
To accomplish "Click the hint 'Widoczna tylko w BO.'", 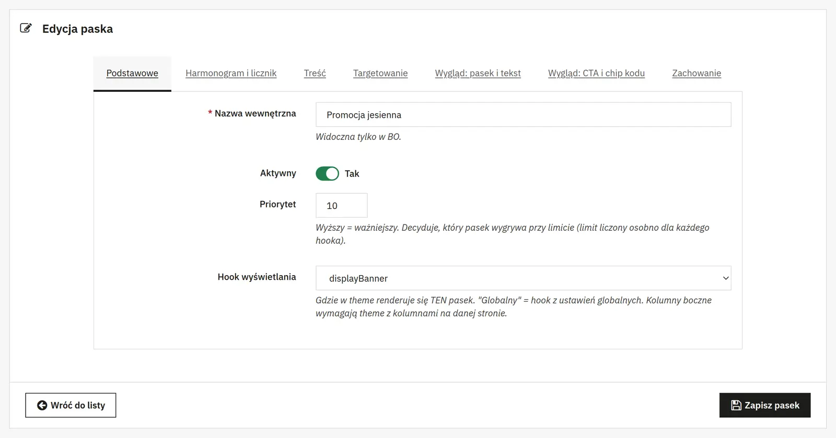I will point(358,137).
